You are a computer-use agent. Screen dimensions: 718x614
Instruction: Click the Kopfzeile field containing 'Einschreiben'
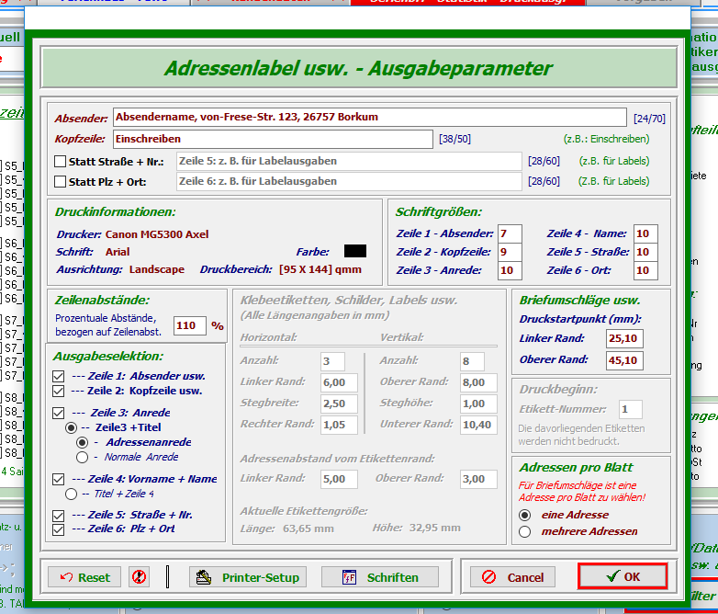pyautogui.click(x=272, y=139)
